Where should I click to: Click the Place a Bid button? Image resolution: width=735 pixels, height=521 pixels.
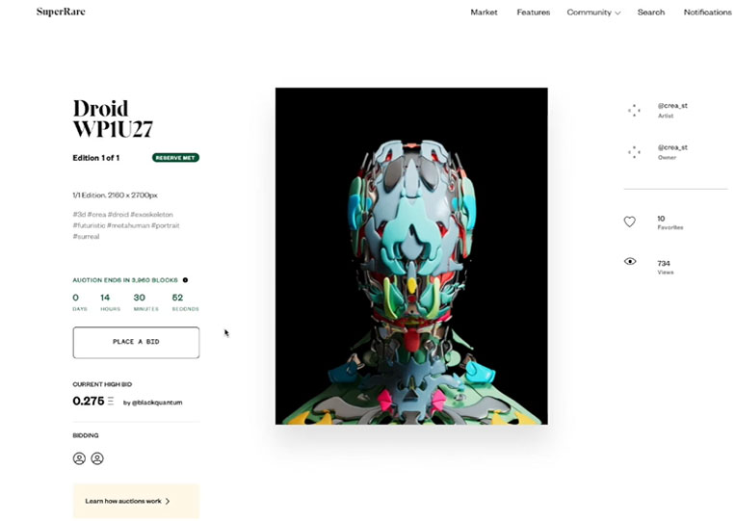point(136,343)
